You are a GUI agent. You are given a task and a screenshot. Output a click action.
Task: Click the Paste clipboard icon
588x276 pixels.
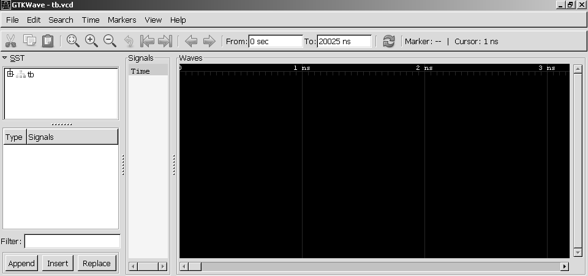pos(48,41)
